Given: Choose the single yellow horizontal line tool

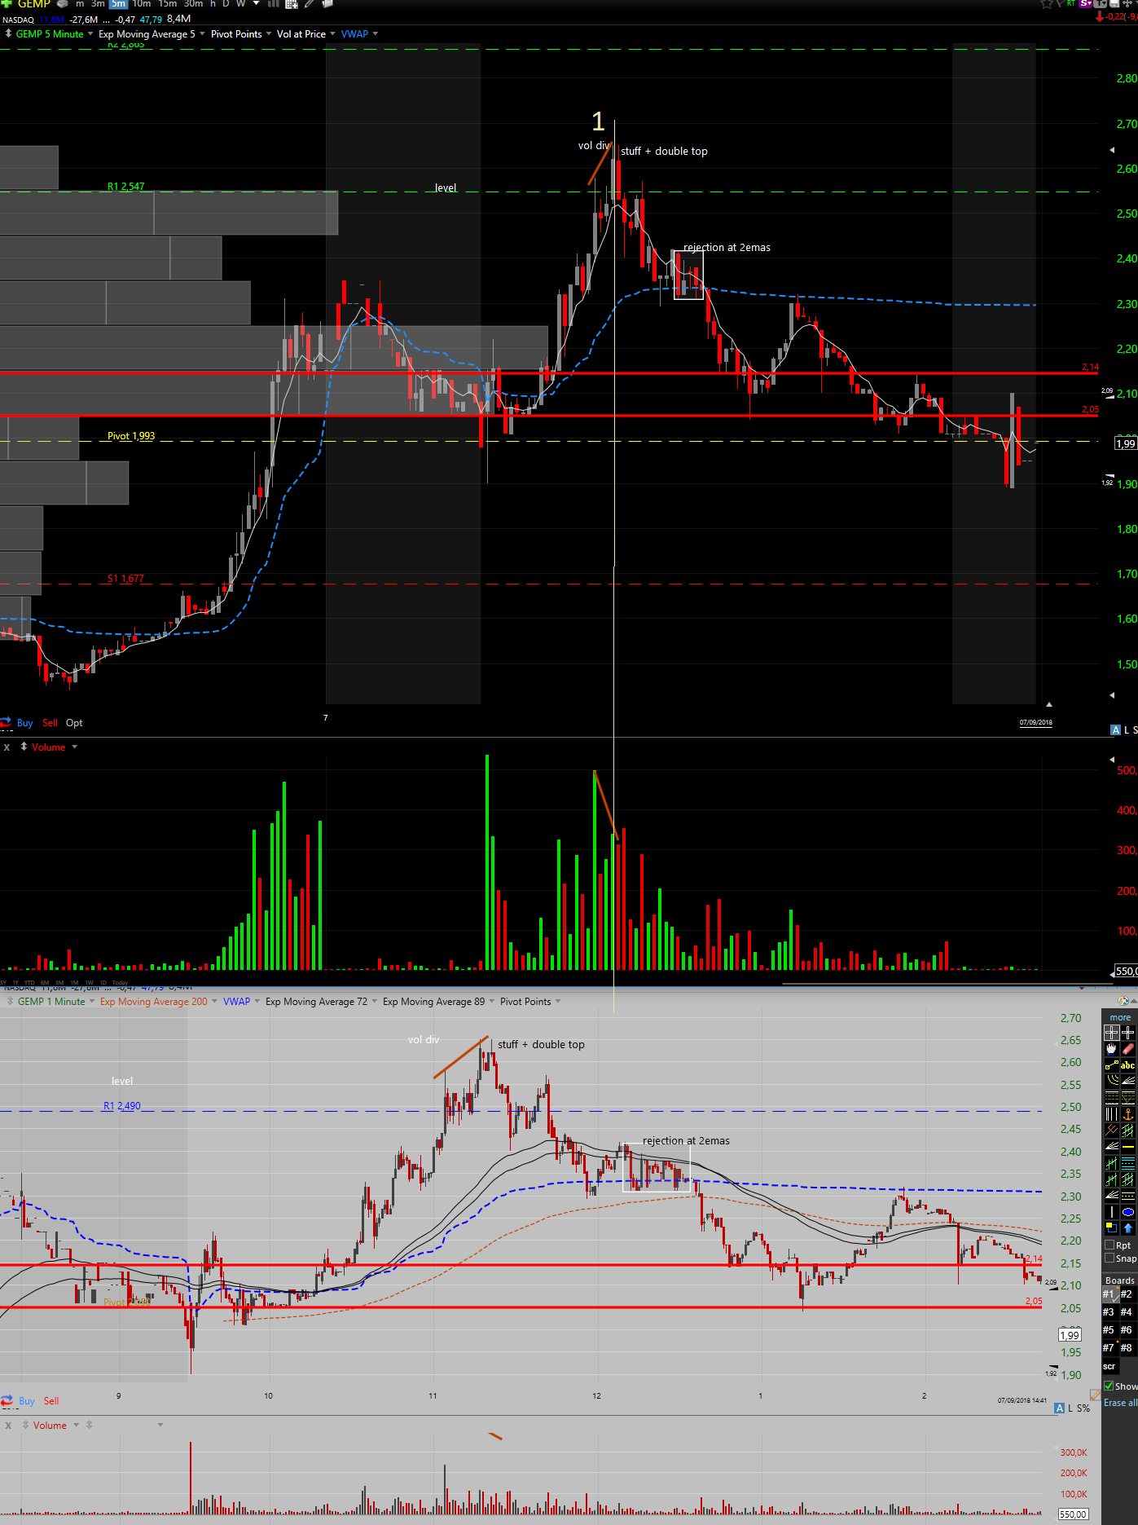Looking at the screenshot, I should click(x=1128, y=1146).
